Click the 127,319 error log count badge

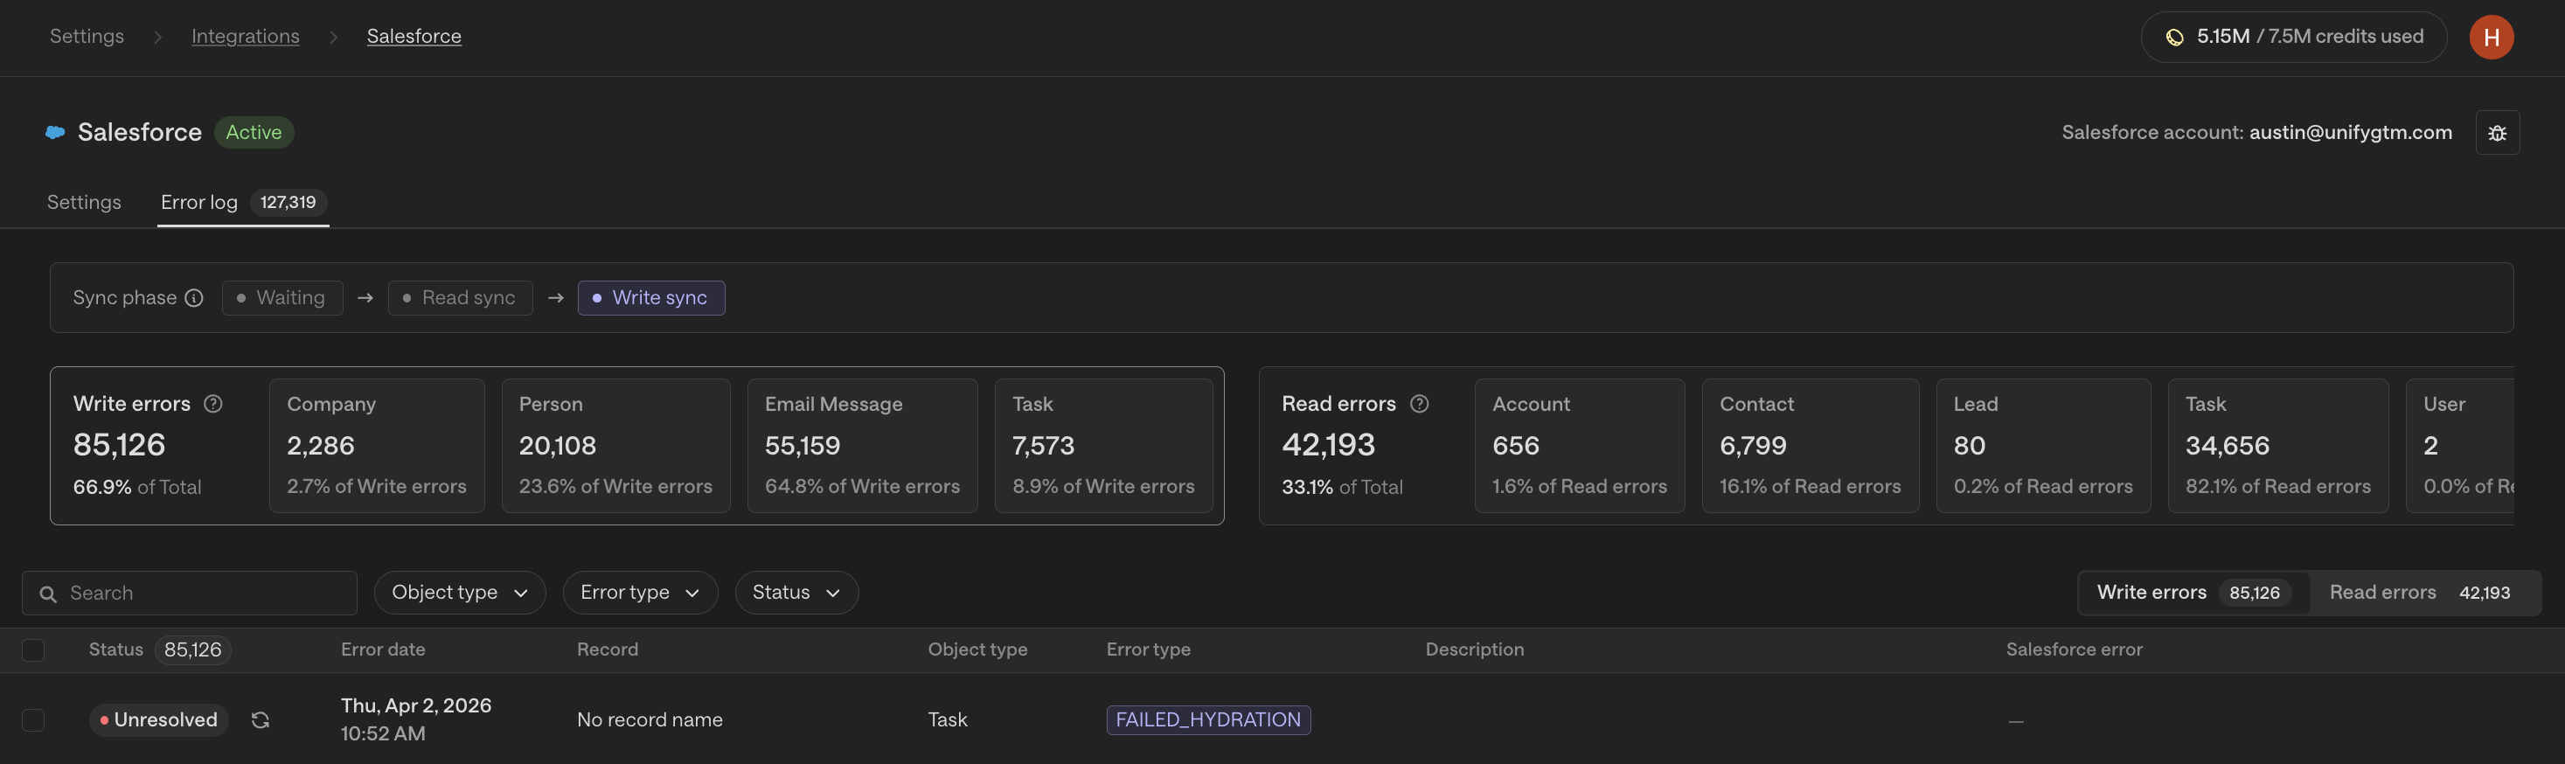point(288,202)
